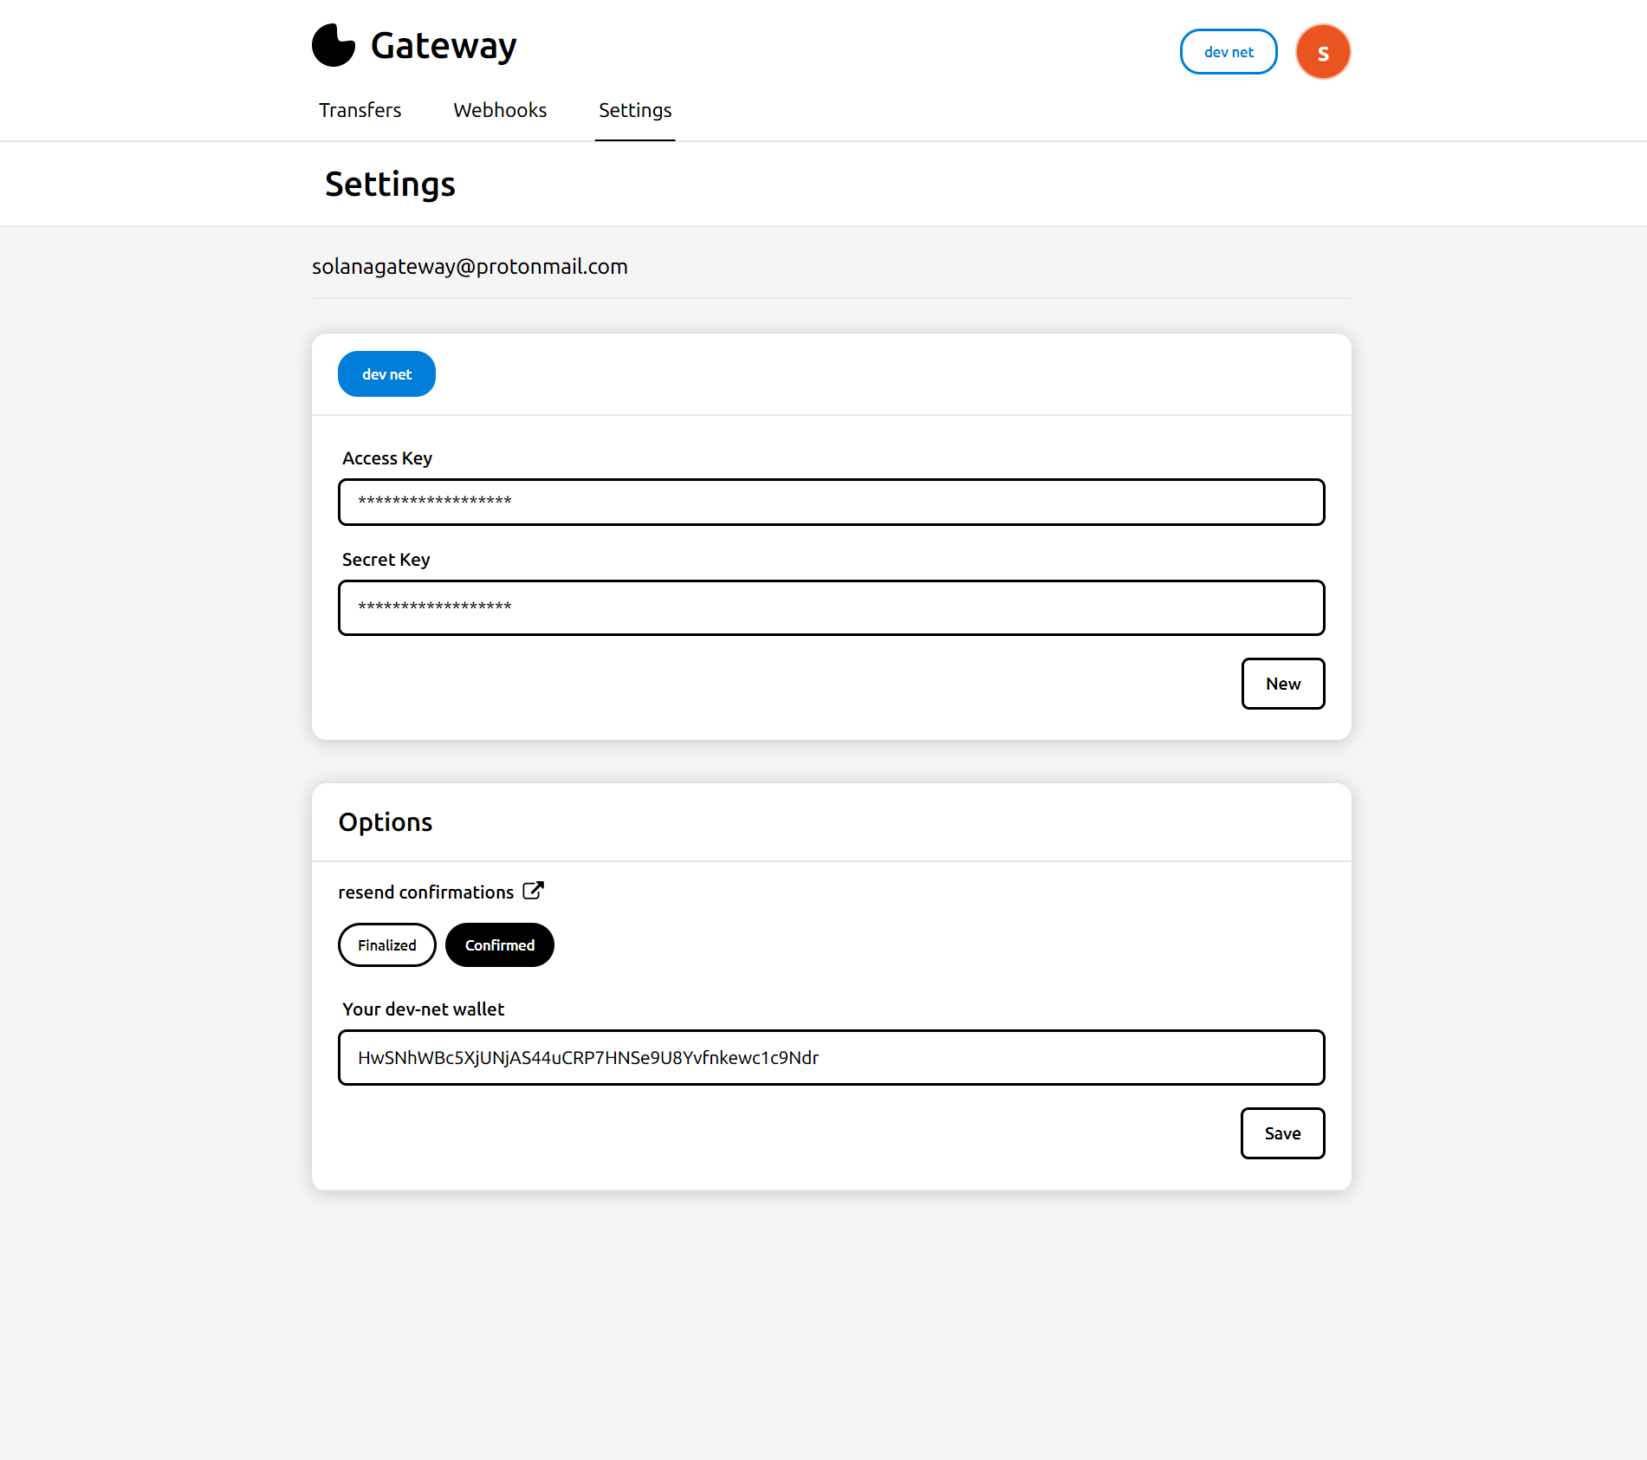
Task: Open the user avatar S menu
Action: pyautogui.click(x=1322, y=52)
